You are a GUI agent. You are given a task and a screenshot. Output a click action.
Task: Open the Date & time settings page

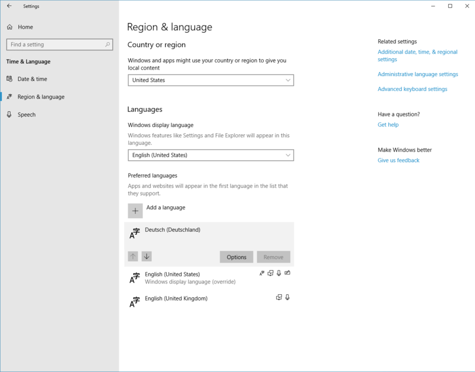coord(32,79)
